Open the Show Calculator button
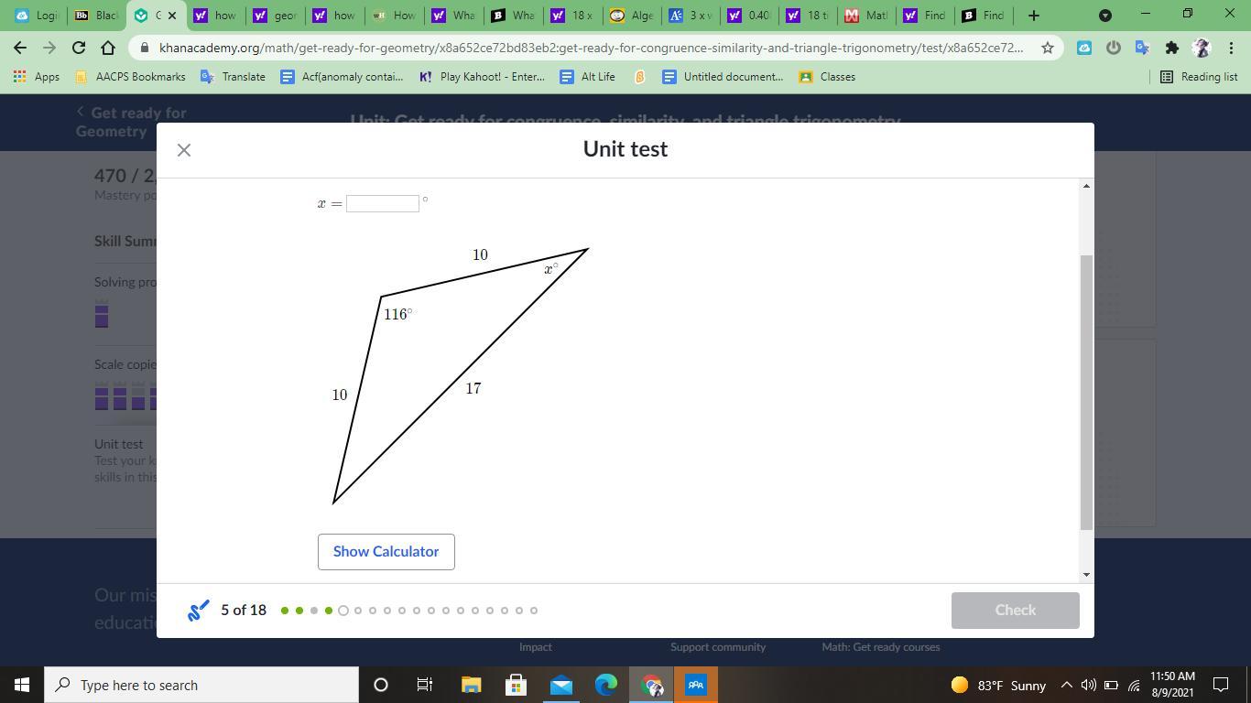 (386, 552)
